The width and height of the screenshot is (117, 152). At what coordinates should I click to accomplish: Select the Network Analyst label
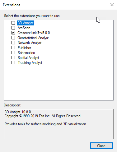click(x=30, y=43)
